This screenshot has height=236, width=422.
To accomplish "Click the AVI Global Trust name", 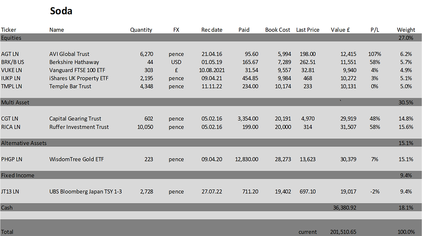I will (69, 54).
